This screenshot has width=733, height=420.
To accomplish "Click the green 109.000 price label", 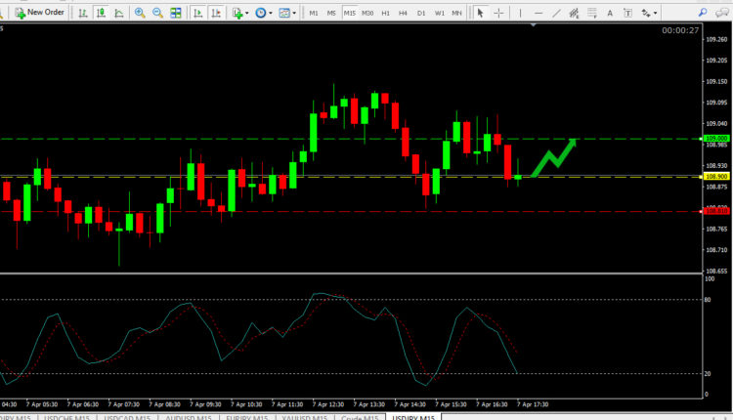I will click(x=716, y=139).
